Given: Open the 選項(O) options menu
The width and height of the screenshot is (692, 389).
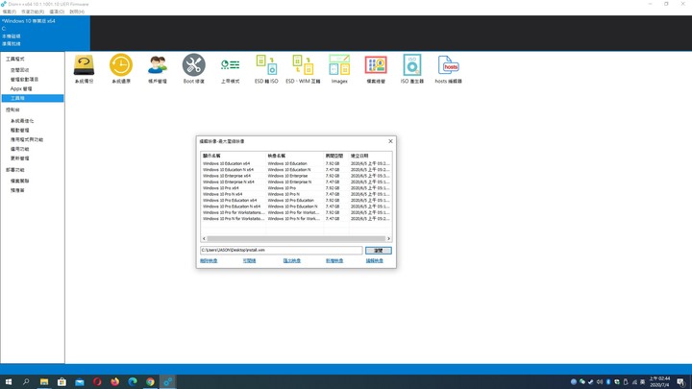Looking at the screenshot, I should pyautogui.click(x=57, y=12).
